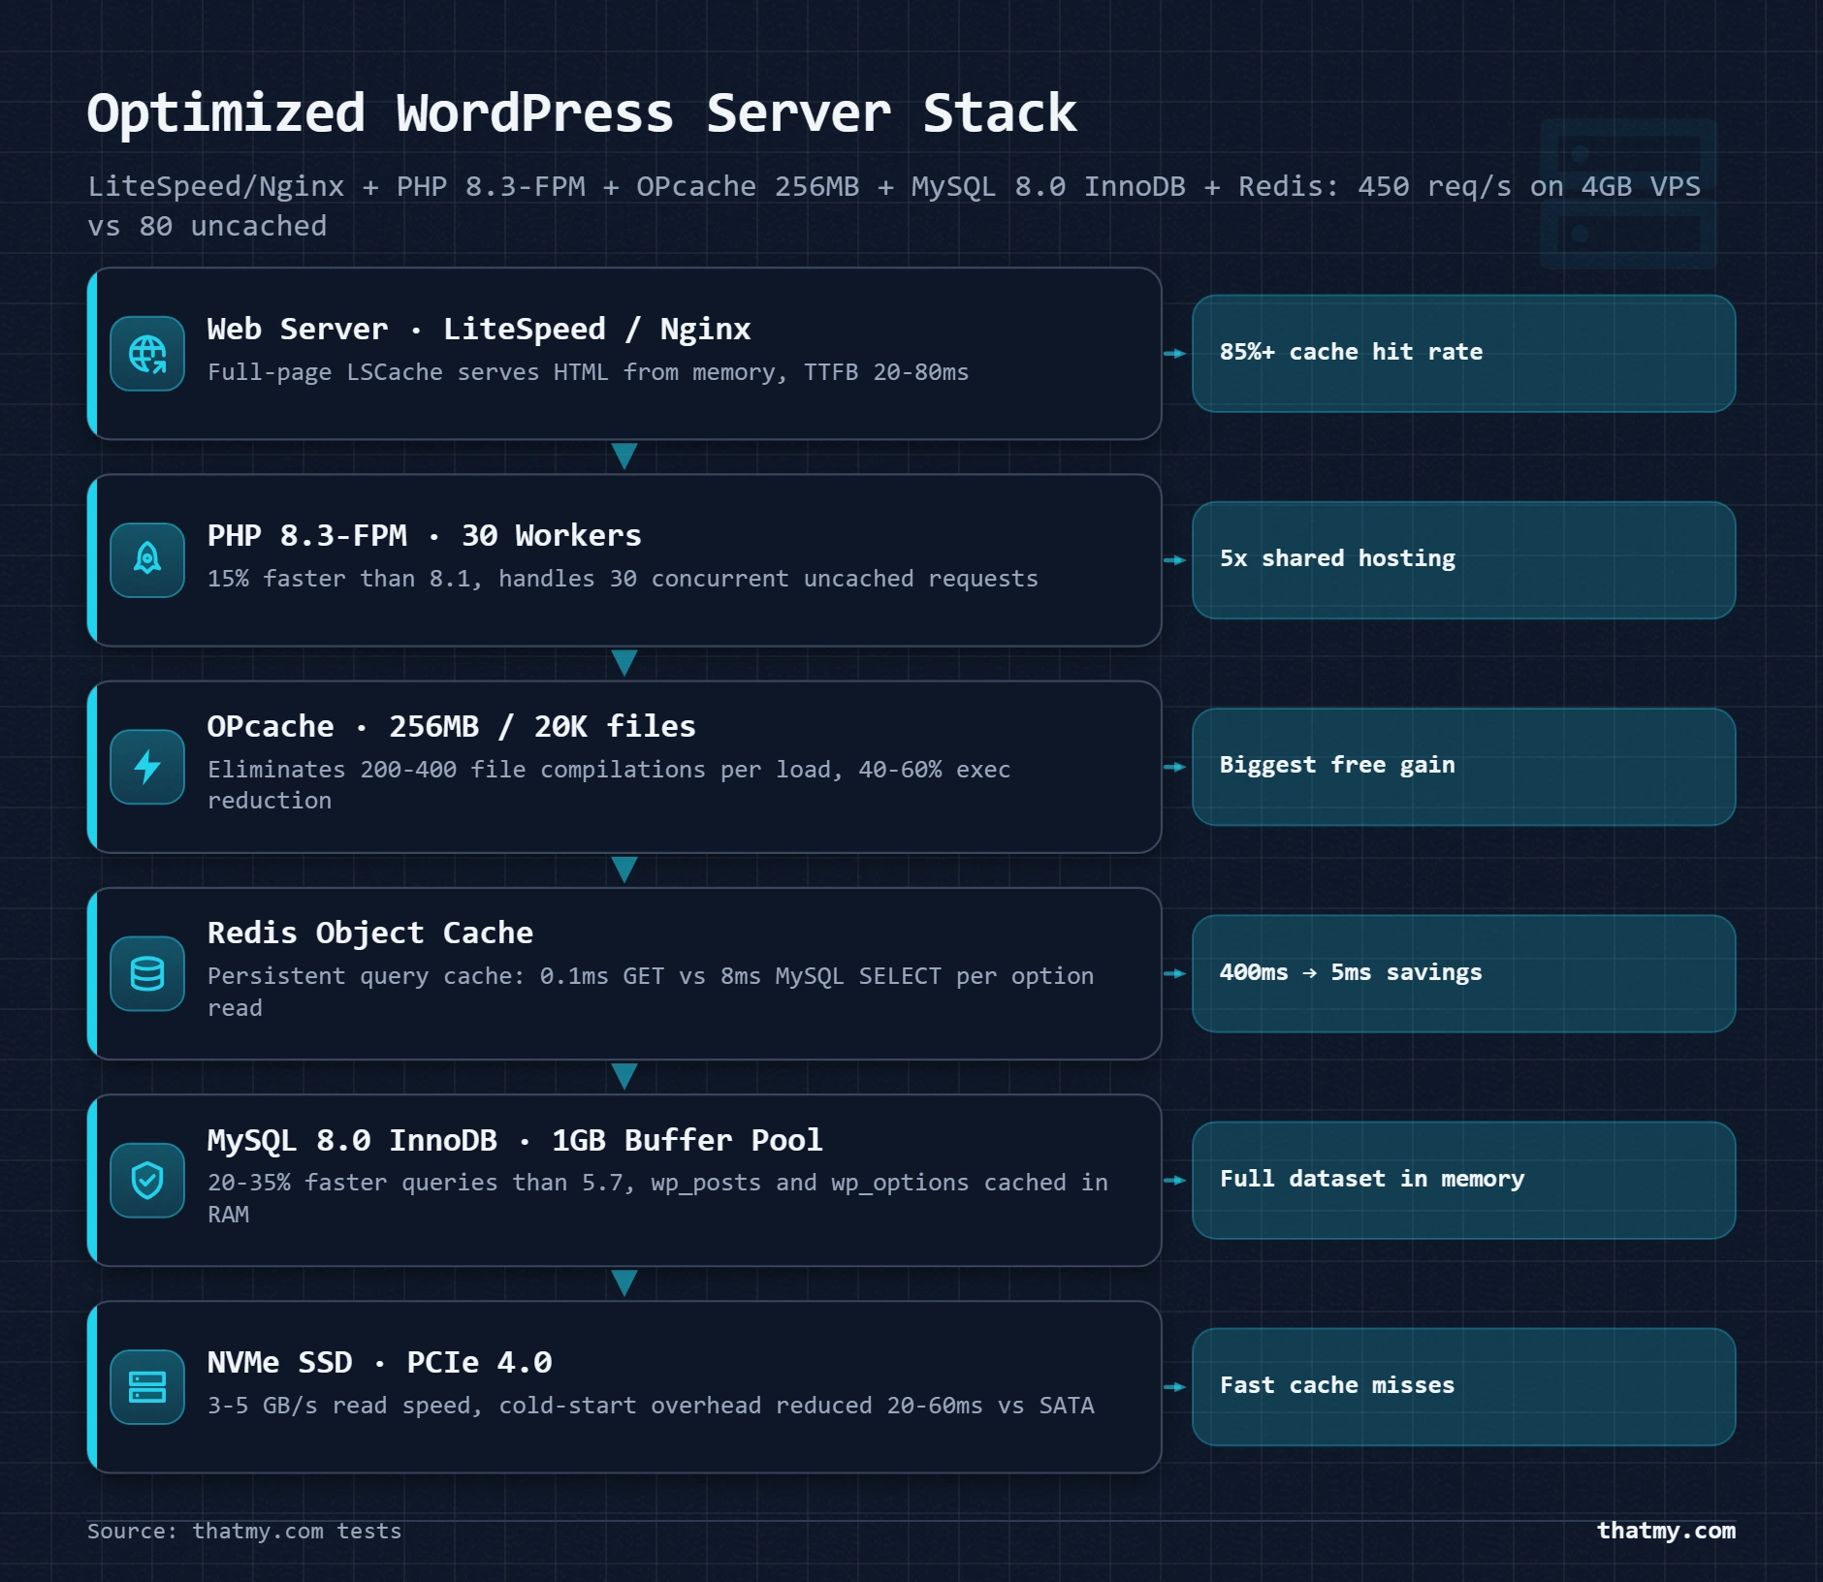
Task: Click the globe icon beside Web Server
Action: [x=147, y=354]
